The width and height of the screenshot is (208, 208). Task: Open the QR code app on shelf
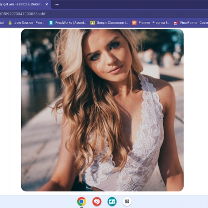[x=127, y=201]
